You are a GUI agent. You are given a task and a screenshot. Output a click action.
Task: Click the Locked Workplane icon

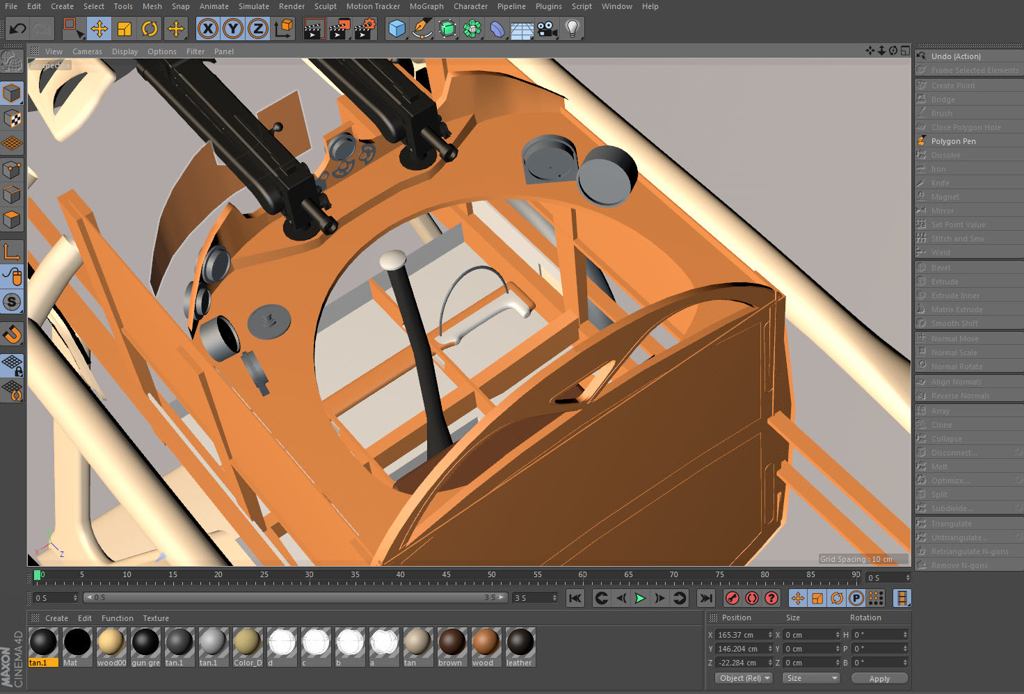12,365
